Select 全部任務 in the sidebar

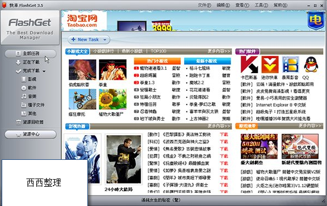(x=30, y=54)
